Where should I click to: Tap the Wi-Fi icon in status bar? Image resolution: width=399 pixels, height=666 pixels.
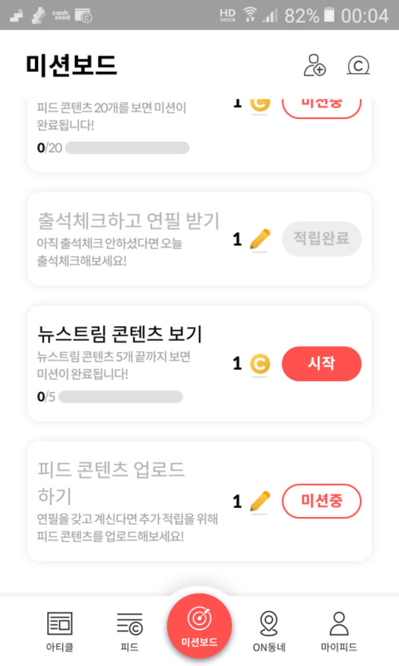(x=249, y=15)
